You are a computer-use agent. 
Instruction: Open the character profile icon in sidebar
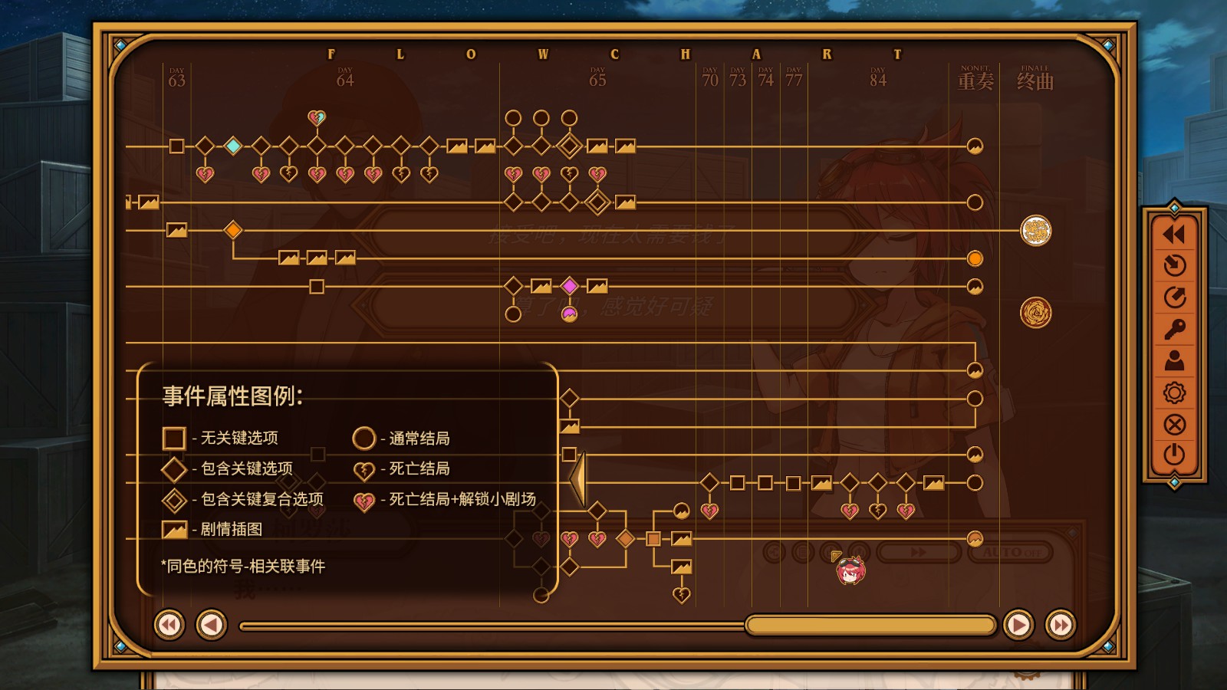coord(1174,361)
